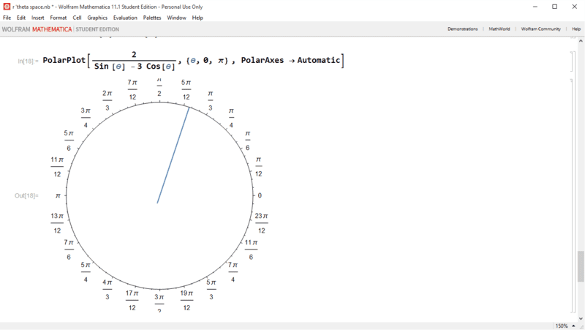Click the 23π/12 axis label
The height and width of the screenshot is (330, 585).
coord(262,223)
